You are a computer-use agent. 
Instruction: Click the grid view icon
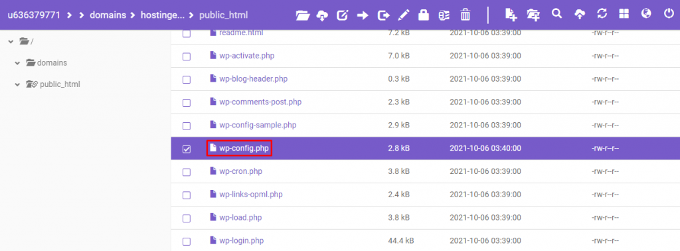624,14
